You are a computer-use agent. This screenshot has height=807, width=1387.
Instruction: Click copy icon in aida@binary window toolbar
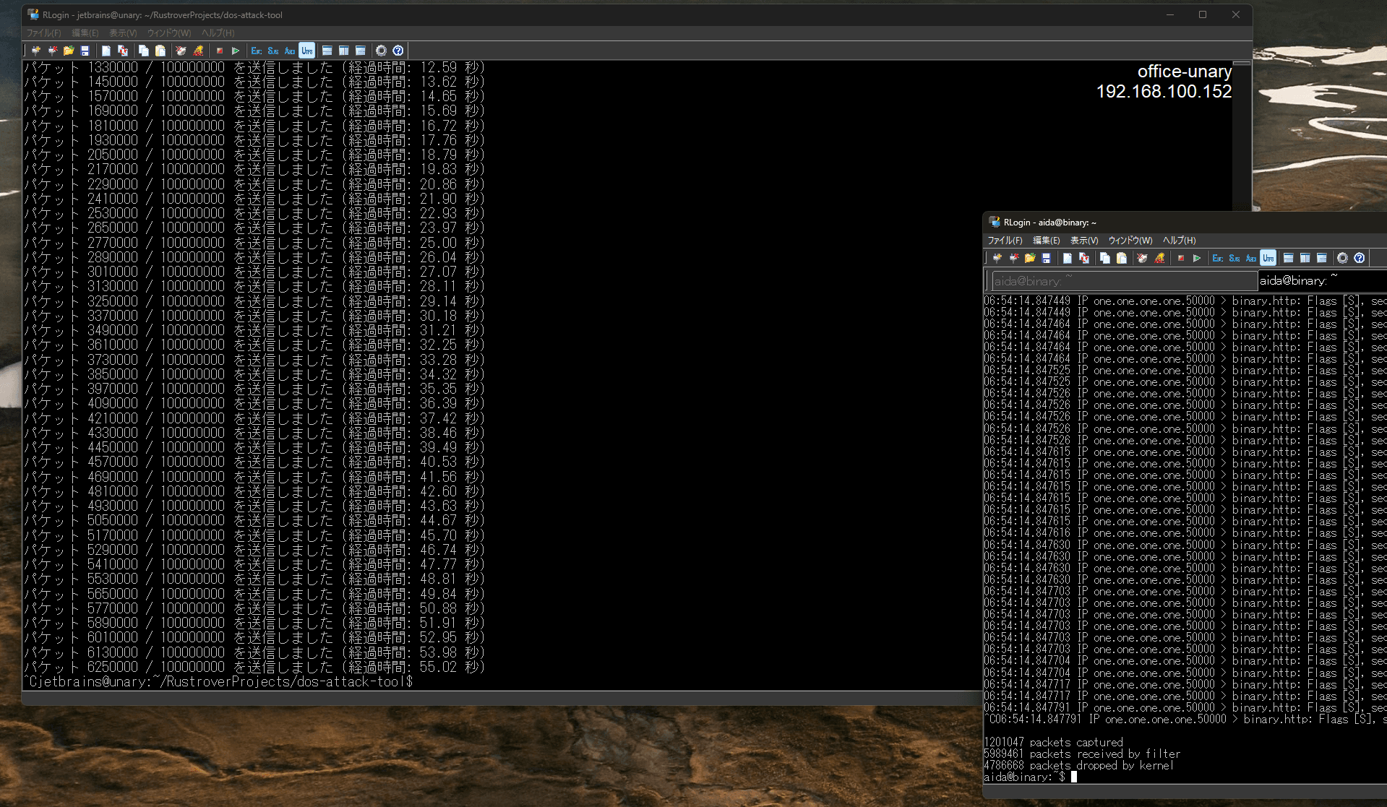pyautogui.click(x=1105, y=258)
